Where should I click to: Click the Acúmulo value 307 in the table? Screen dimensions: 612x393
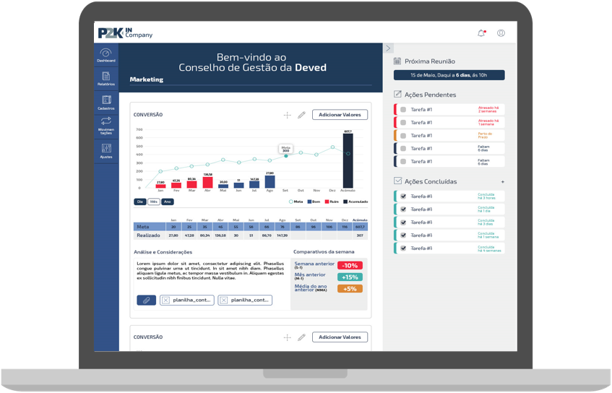click(360, 236)
